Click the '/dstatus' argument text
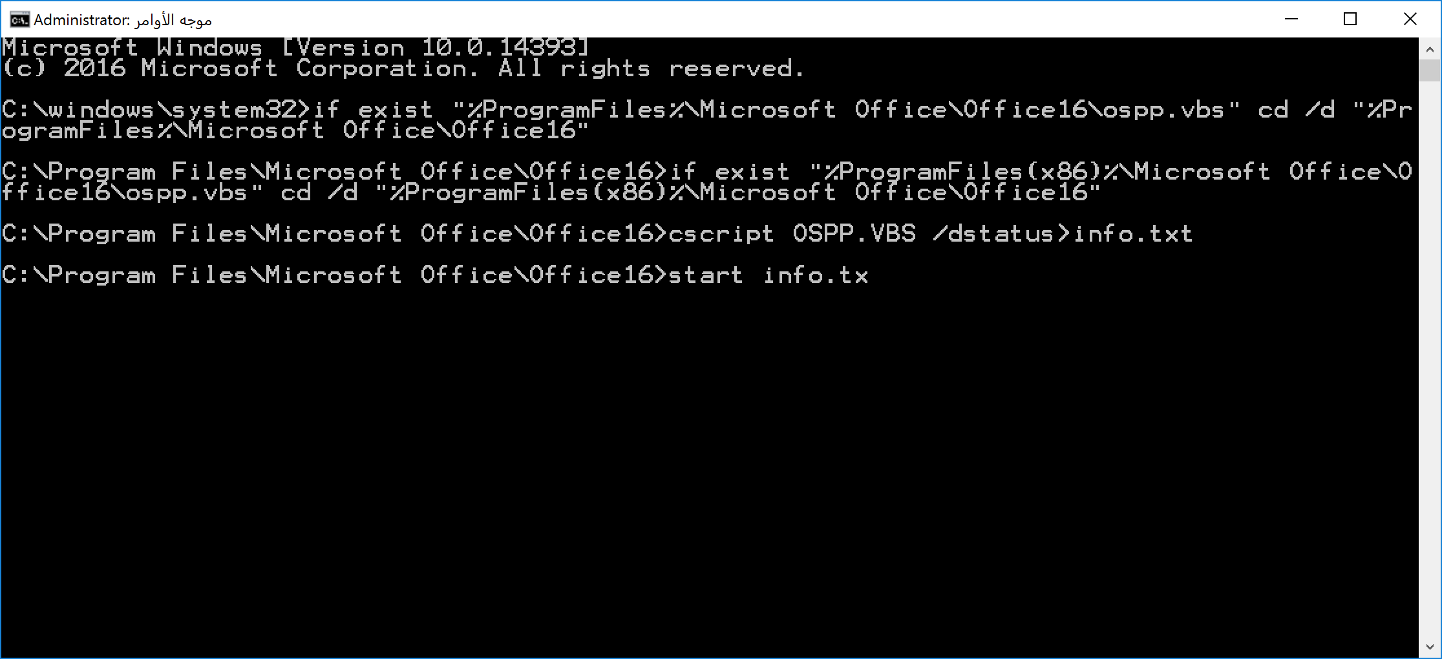Viewport: 1442px width, 659px height. (x=993, y=233)
